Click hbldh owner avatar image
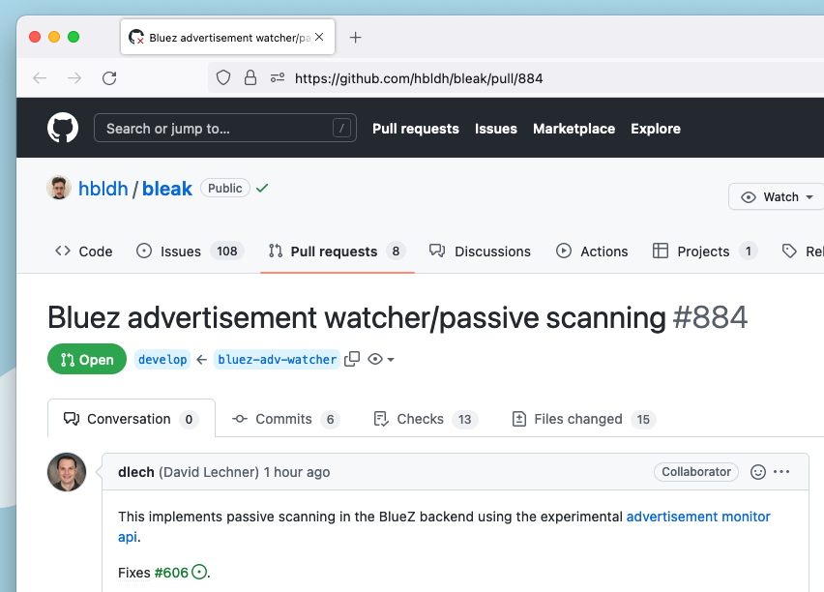824x592 pixels. point(59,188)
